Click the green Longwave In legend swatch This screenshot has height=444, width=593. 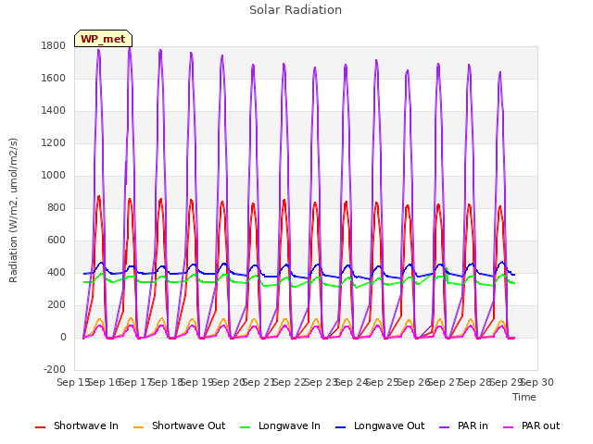[x=245, y=427]
